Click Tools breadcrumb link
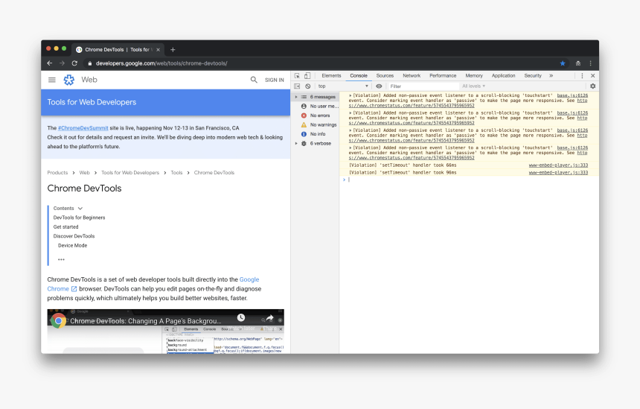This screenshot has width=640, height=409. pyautogui.click(x=176, y=173)
